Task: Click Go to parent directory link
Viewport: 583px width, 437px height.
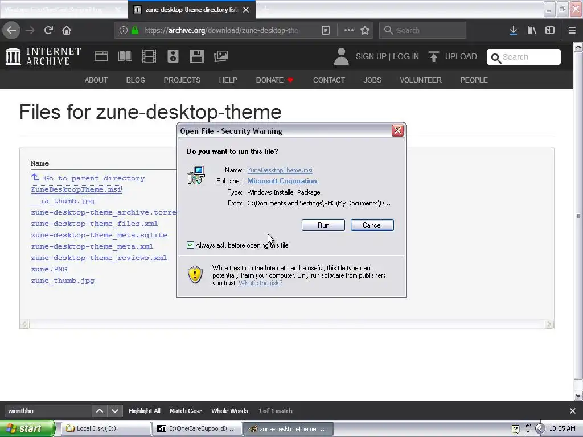Action: [95, 178]
